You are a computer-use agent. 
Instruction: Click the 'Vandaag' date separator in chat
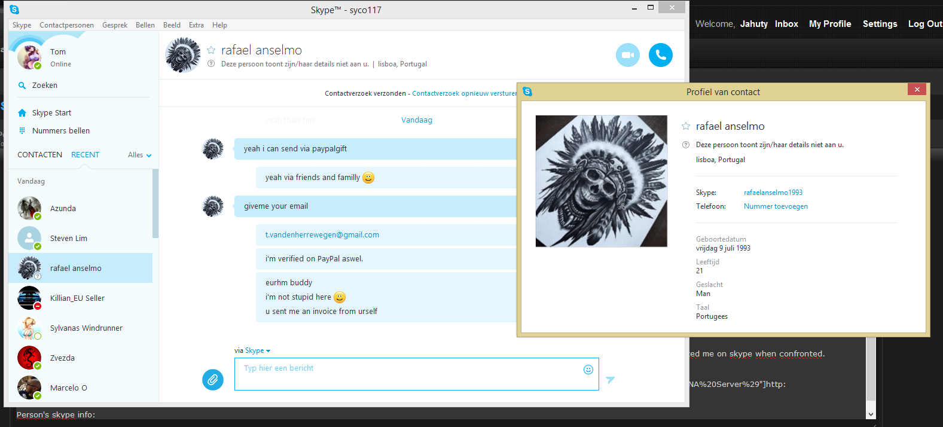[x=417, y=120]
